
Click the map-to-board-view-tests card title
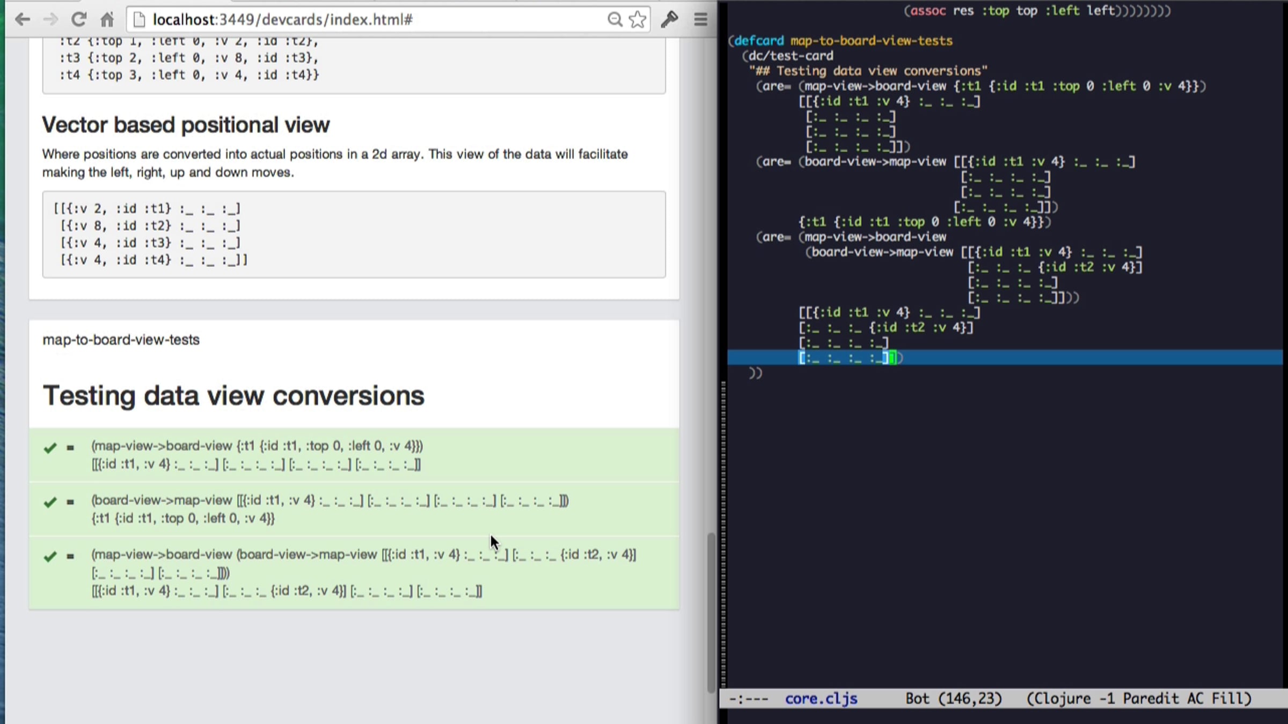(x=121, y=339)
